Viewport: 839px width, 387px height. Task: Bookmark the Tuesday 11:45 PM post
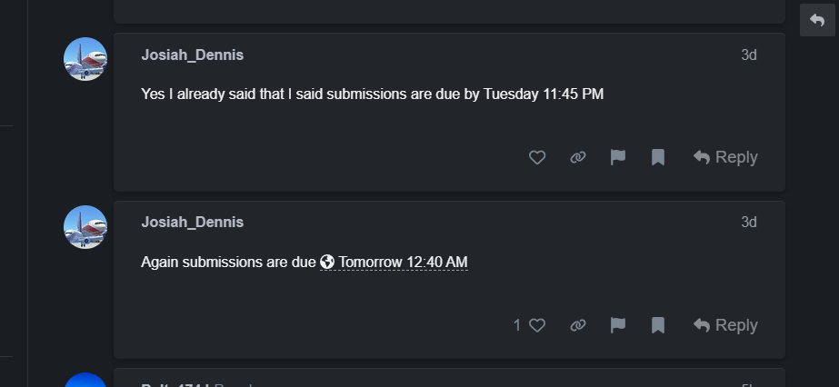(658, 157)
